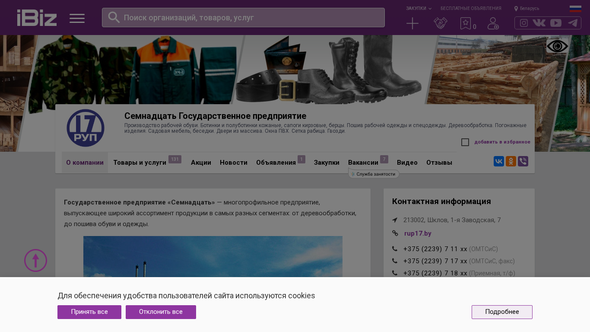This screenshot has height=332, width=590.
Task: Reveal phone +375 (2239) 7 11 xx
Action: pos(435,249)
